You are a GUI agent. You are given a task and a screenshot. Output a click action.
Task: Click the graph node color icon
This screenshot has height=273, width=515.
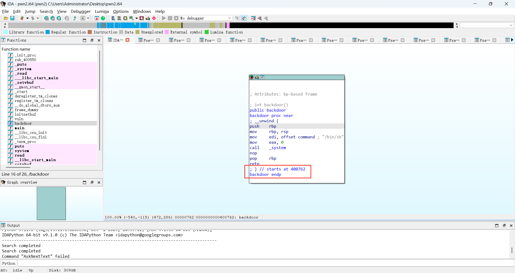click(251, 77)
